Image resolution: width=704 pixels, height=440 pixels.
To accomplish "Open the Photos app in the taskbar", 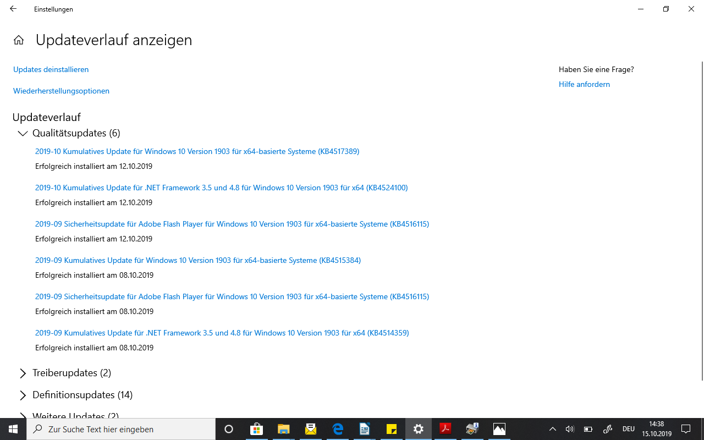I will pyautogui.click(x=499, y=429).
